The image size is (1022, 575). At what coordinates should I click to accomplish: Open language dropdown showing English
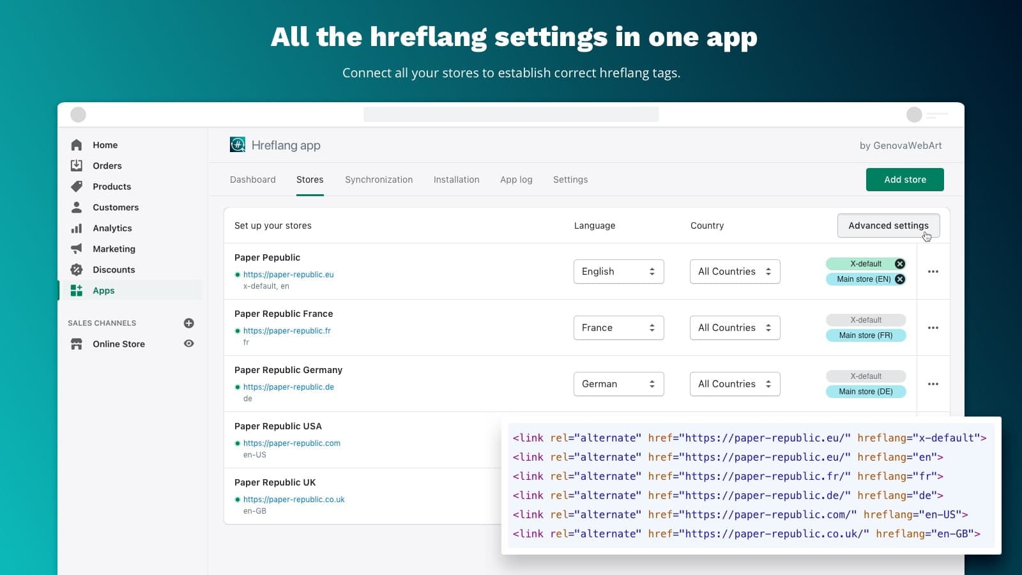coord(618,272)
